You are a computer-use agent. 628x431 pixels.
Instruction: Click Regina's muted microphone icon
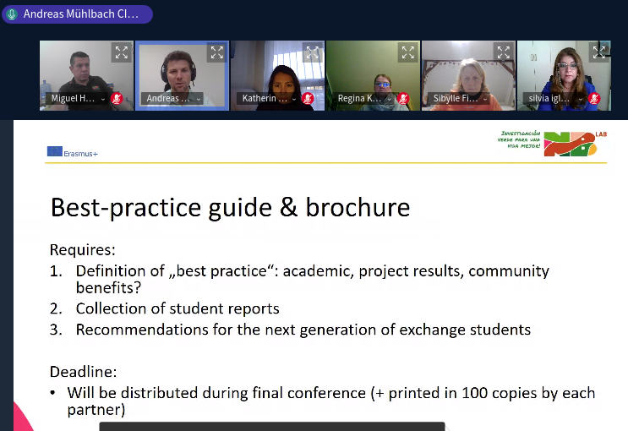pyautogui.click(x=403, y=98)
